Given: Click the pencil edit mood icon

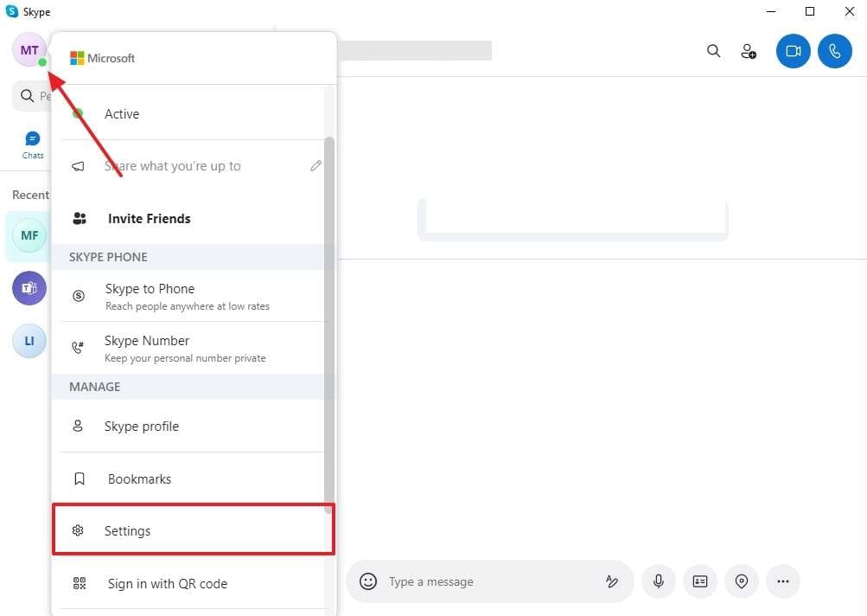Looking at the screenshot, I should tap(316, 165).
